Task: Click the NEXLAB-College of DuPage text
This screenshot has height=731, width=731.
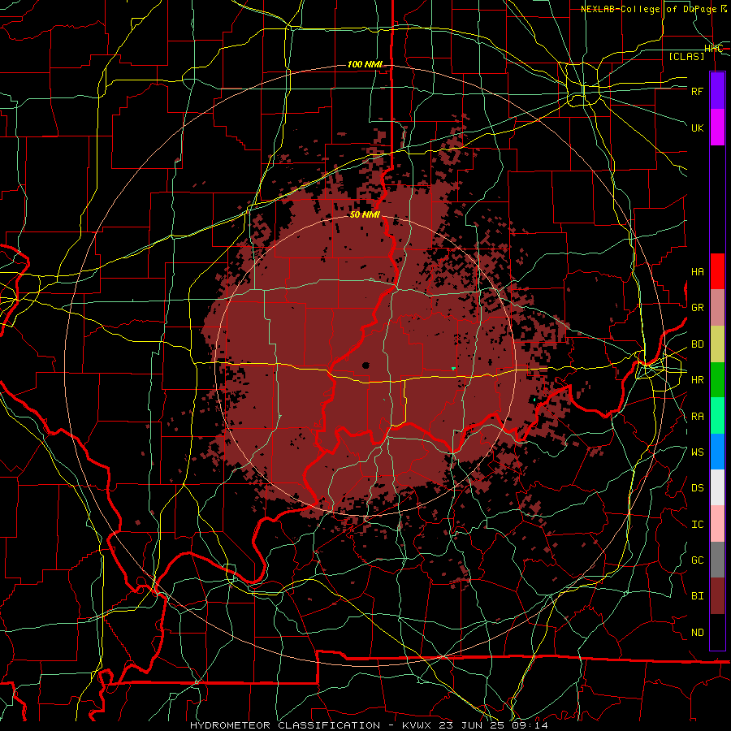Action: click(x=648, y=9)
